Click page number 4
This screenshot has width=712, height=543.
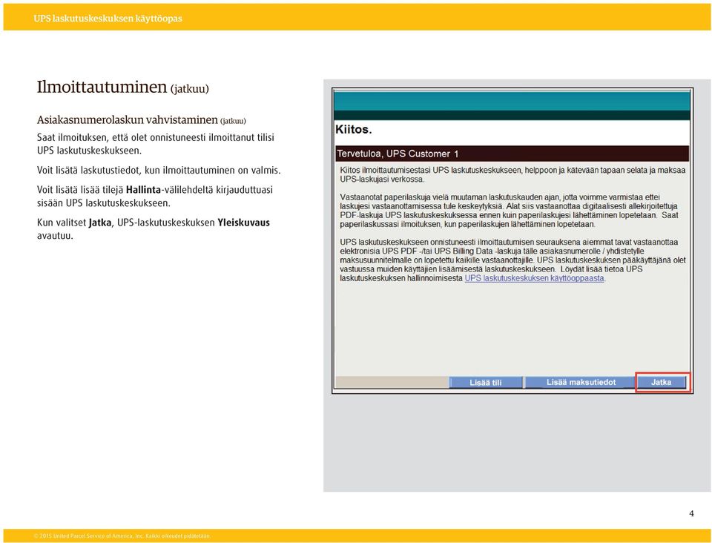click(691, 513)
